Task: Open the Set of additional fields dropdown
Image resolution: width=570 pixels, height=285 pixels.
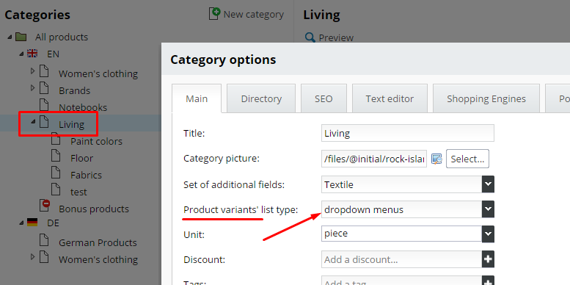Action: click(488, 184)
